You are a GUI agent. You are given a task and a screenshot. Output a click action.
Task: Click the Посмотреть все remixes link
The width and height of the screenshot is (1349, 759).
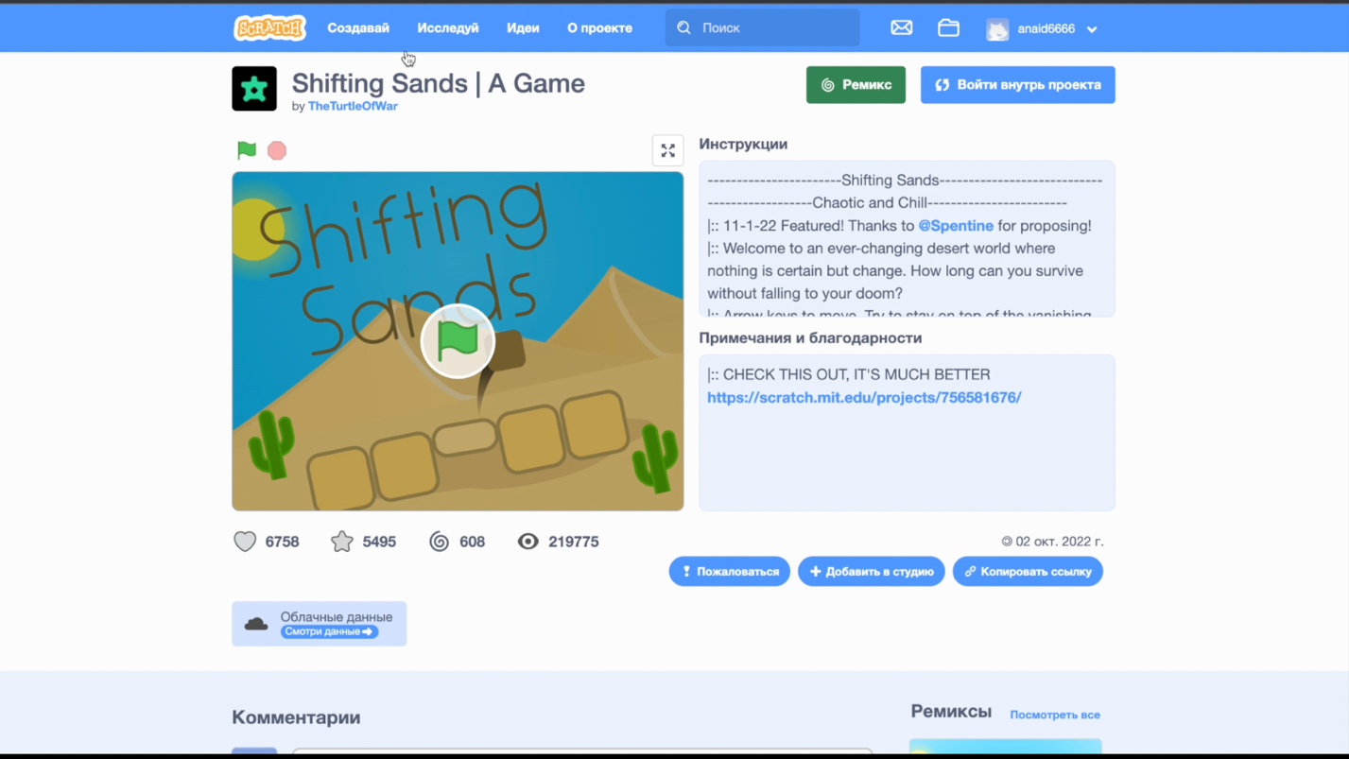1054,715
